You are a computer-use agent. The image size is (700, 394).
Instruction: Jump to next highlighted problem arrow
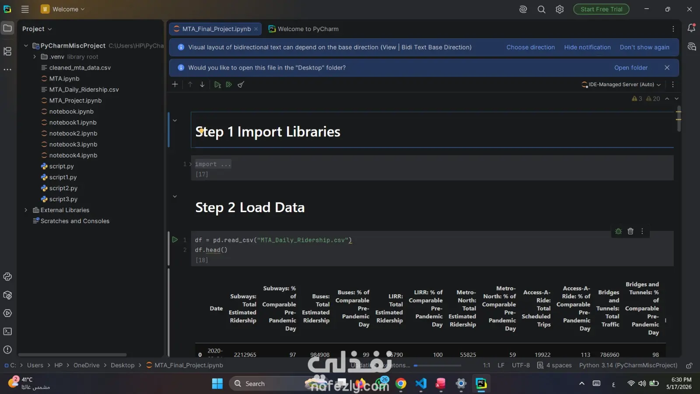pos(676,99)
